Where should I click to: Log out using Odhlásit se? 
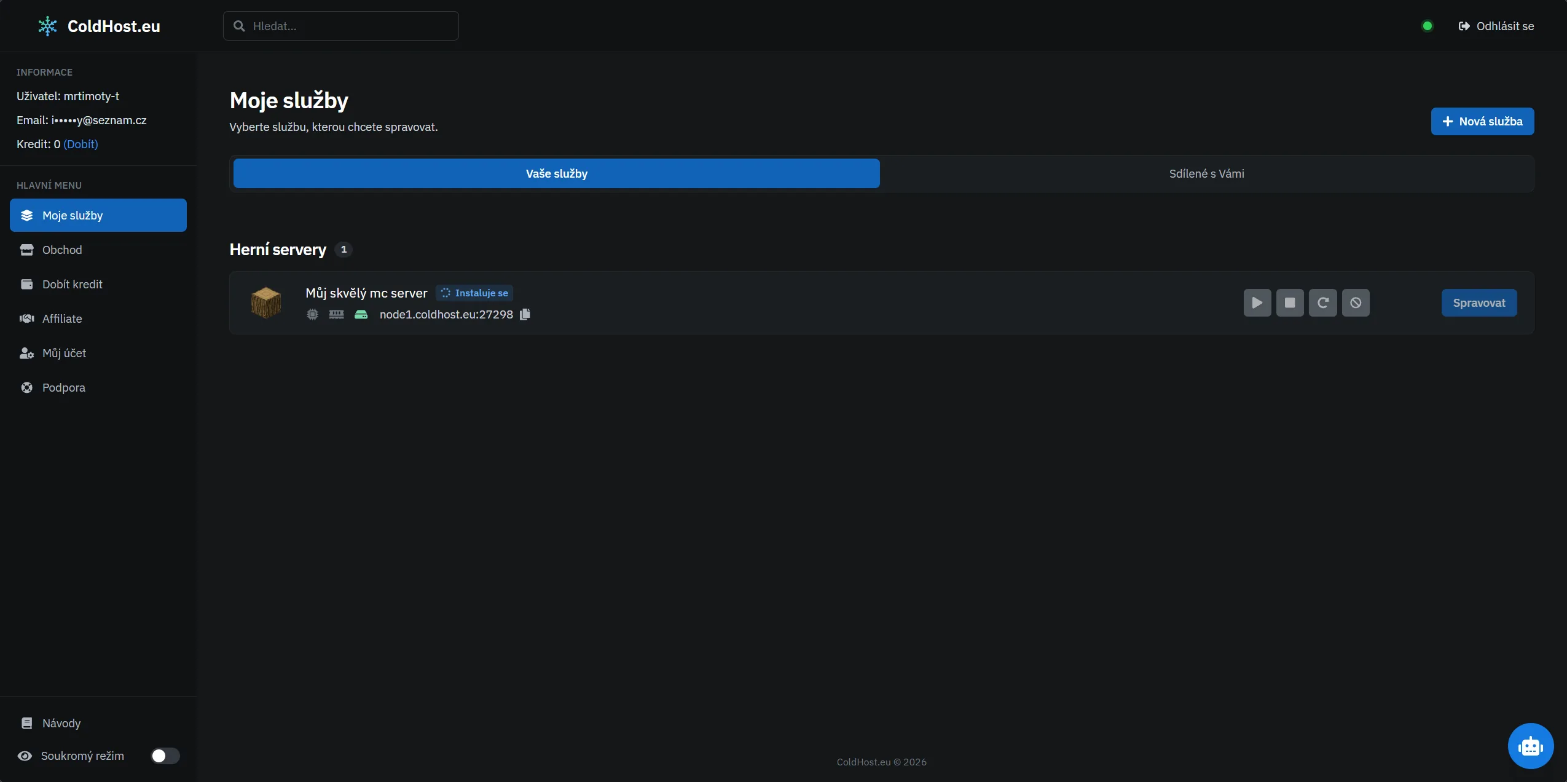pos(1496,26)
